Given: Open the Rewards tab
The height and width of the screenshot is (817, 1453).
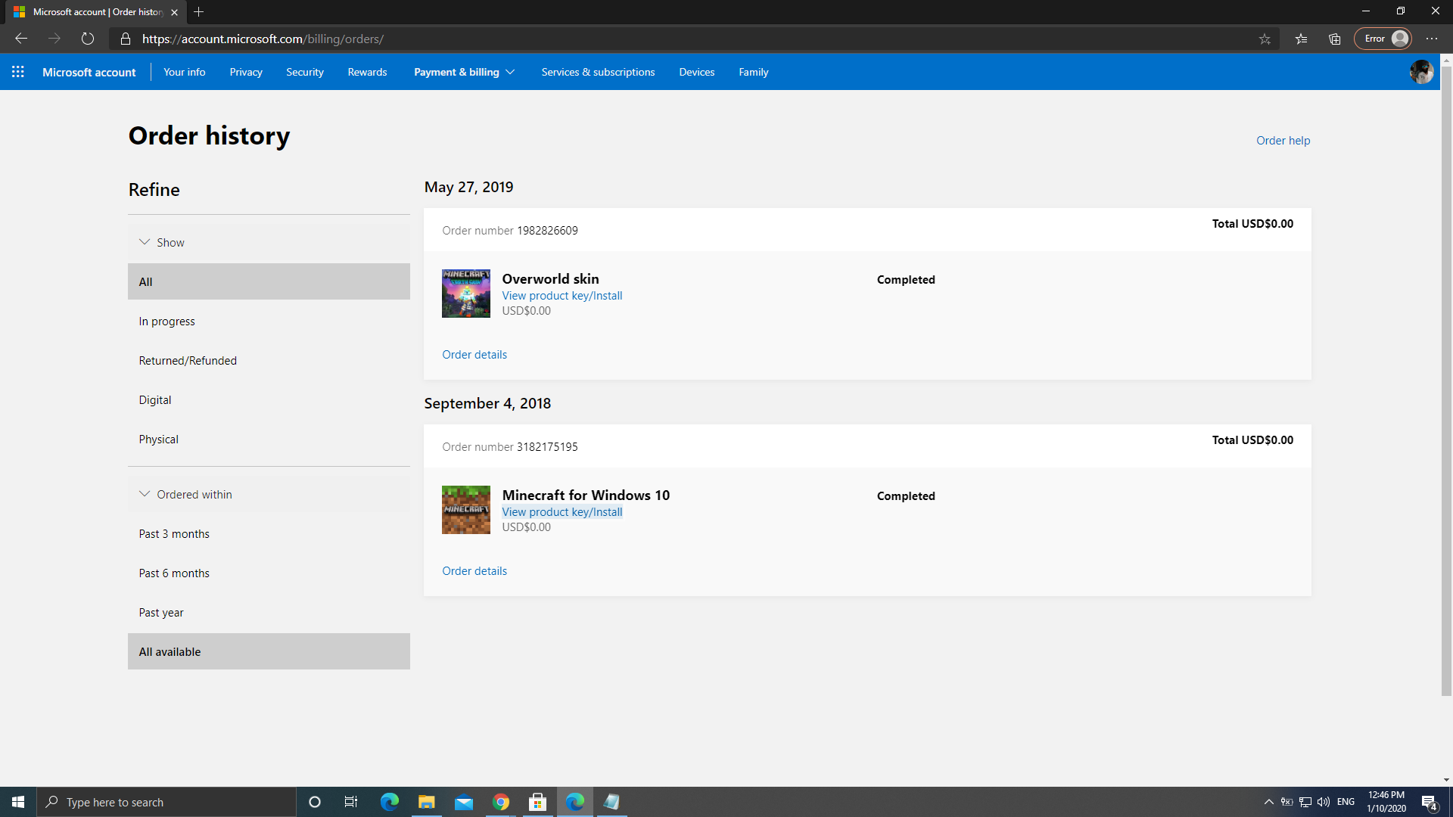Looking at the screenshot, I should tap(367, 72).
